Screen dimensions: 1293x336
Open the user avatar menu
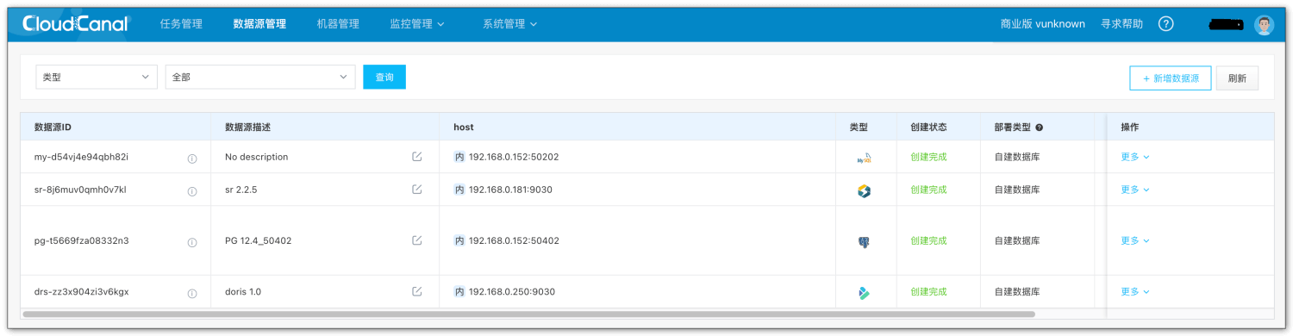(x=1265, y=25)
